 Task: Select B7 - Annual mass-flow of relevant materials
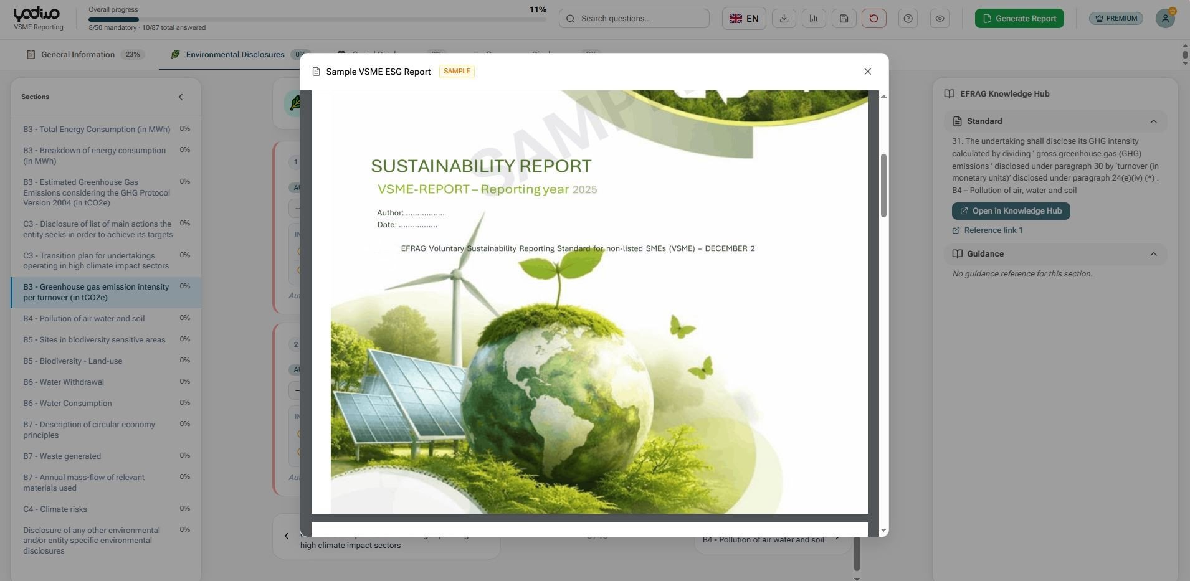[x=106, y=483]
